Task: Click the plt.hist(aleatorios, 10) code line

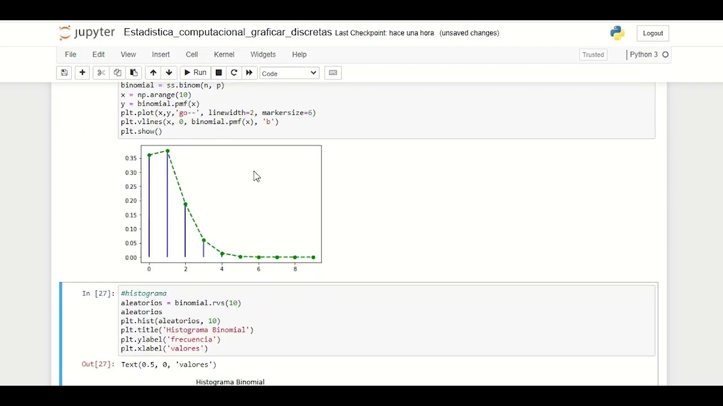Action: pos(171,321)
